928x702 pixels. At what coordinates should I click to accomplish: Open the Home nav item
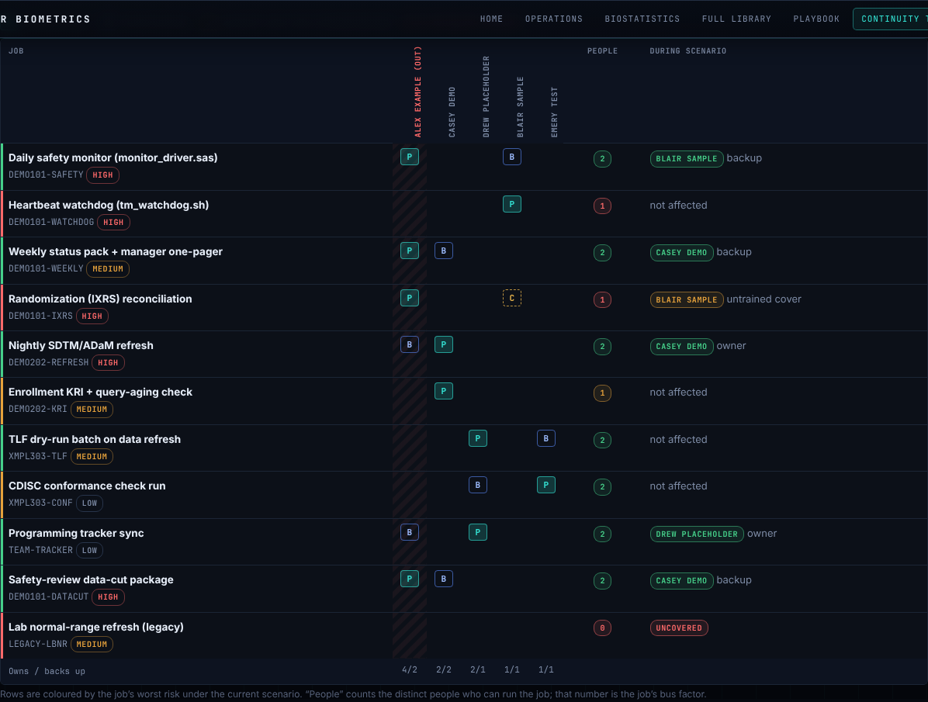[491, 19]
